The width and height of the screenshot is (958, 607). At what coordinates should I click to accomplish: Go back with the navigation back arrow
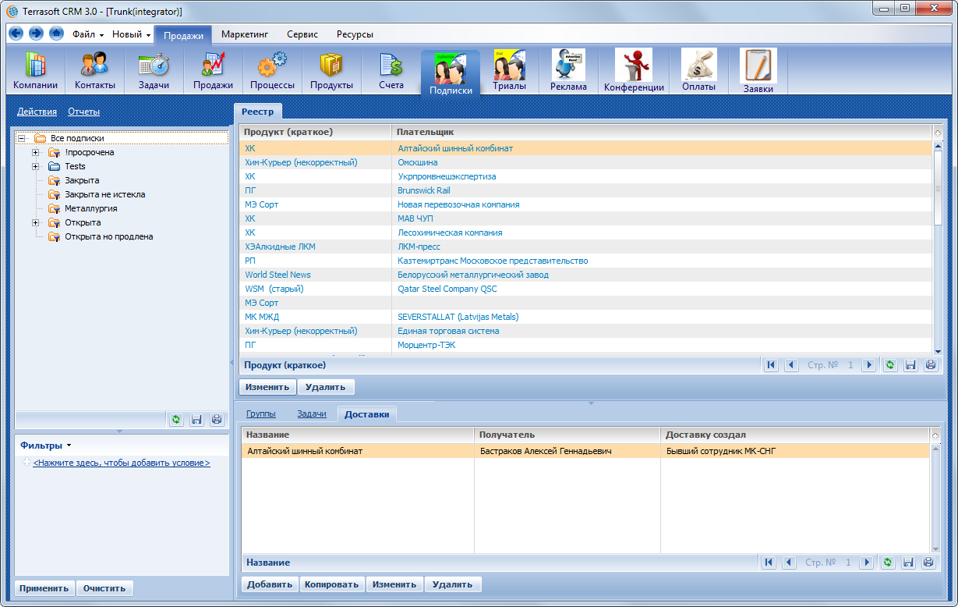[16, 34]
